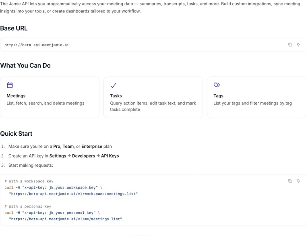Image resolution: width=306 pixels, height=236 pixels.
Task: Open the Tasks card
Action: pyautogui.click(x=153, y=97)
